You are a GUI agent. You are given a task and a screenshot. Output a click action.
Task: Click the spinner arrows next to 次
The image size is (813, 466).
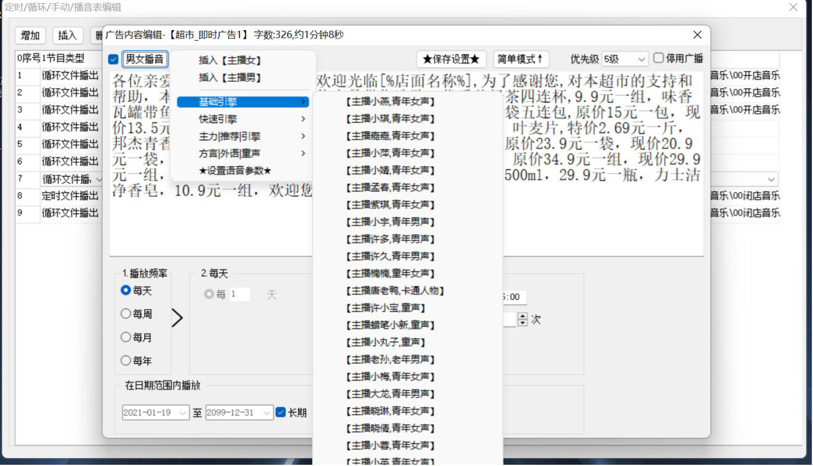[x=523, y=319]
